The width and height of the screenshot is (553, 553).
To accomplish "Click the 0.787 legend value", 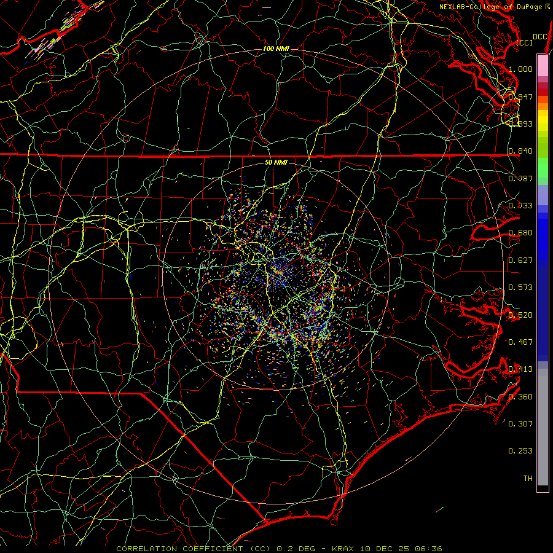I will (x=520, y=178).
